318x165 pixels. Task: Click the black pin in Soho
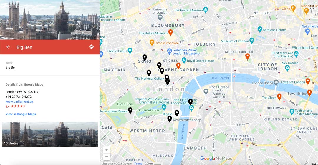click(145, 58)
